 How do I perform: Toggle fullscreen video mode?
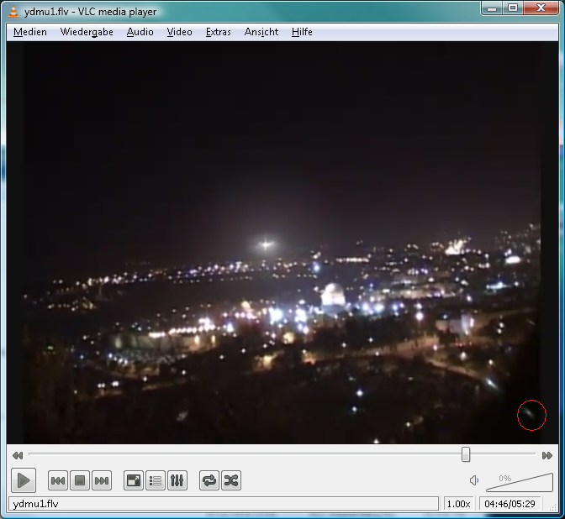pyautogui.click(x=134, y=480)
